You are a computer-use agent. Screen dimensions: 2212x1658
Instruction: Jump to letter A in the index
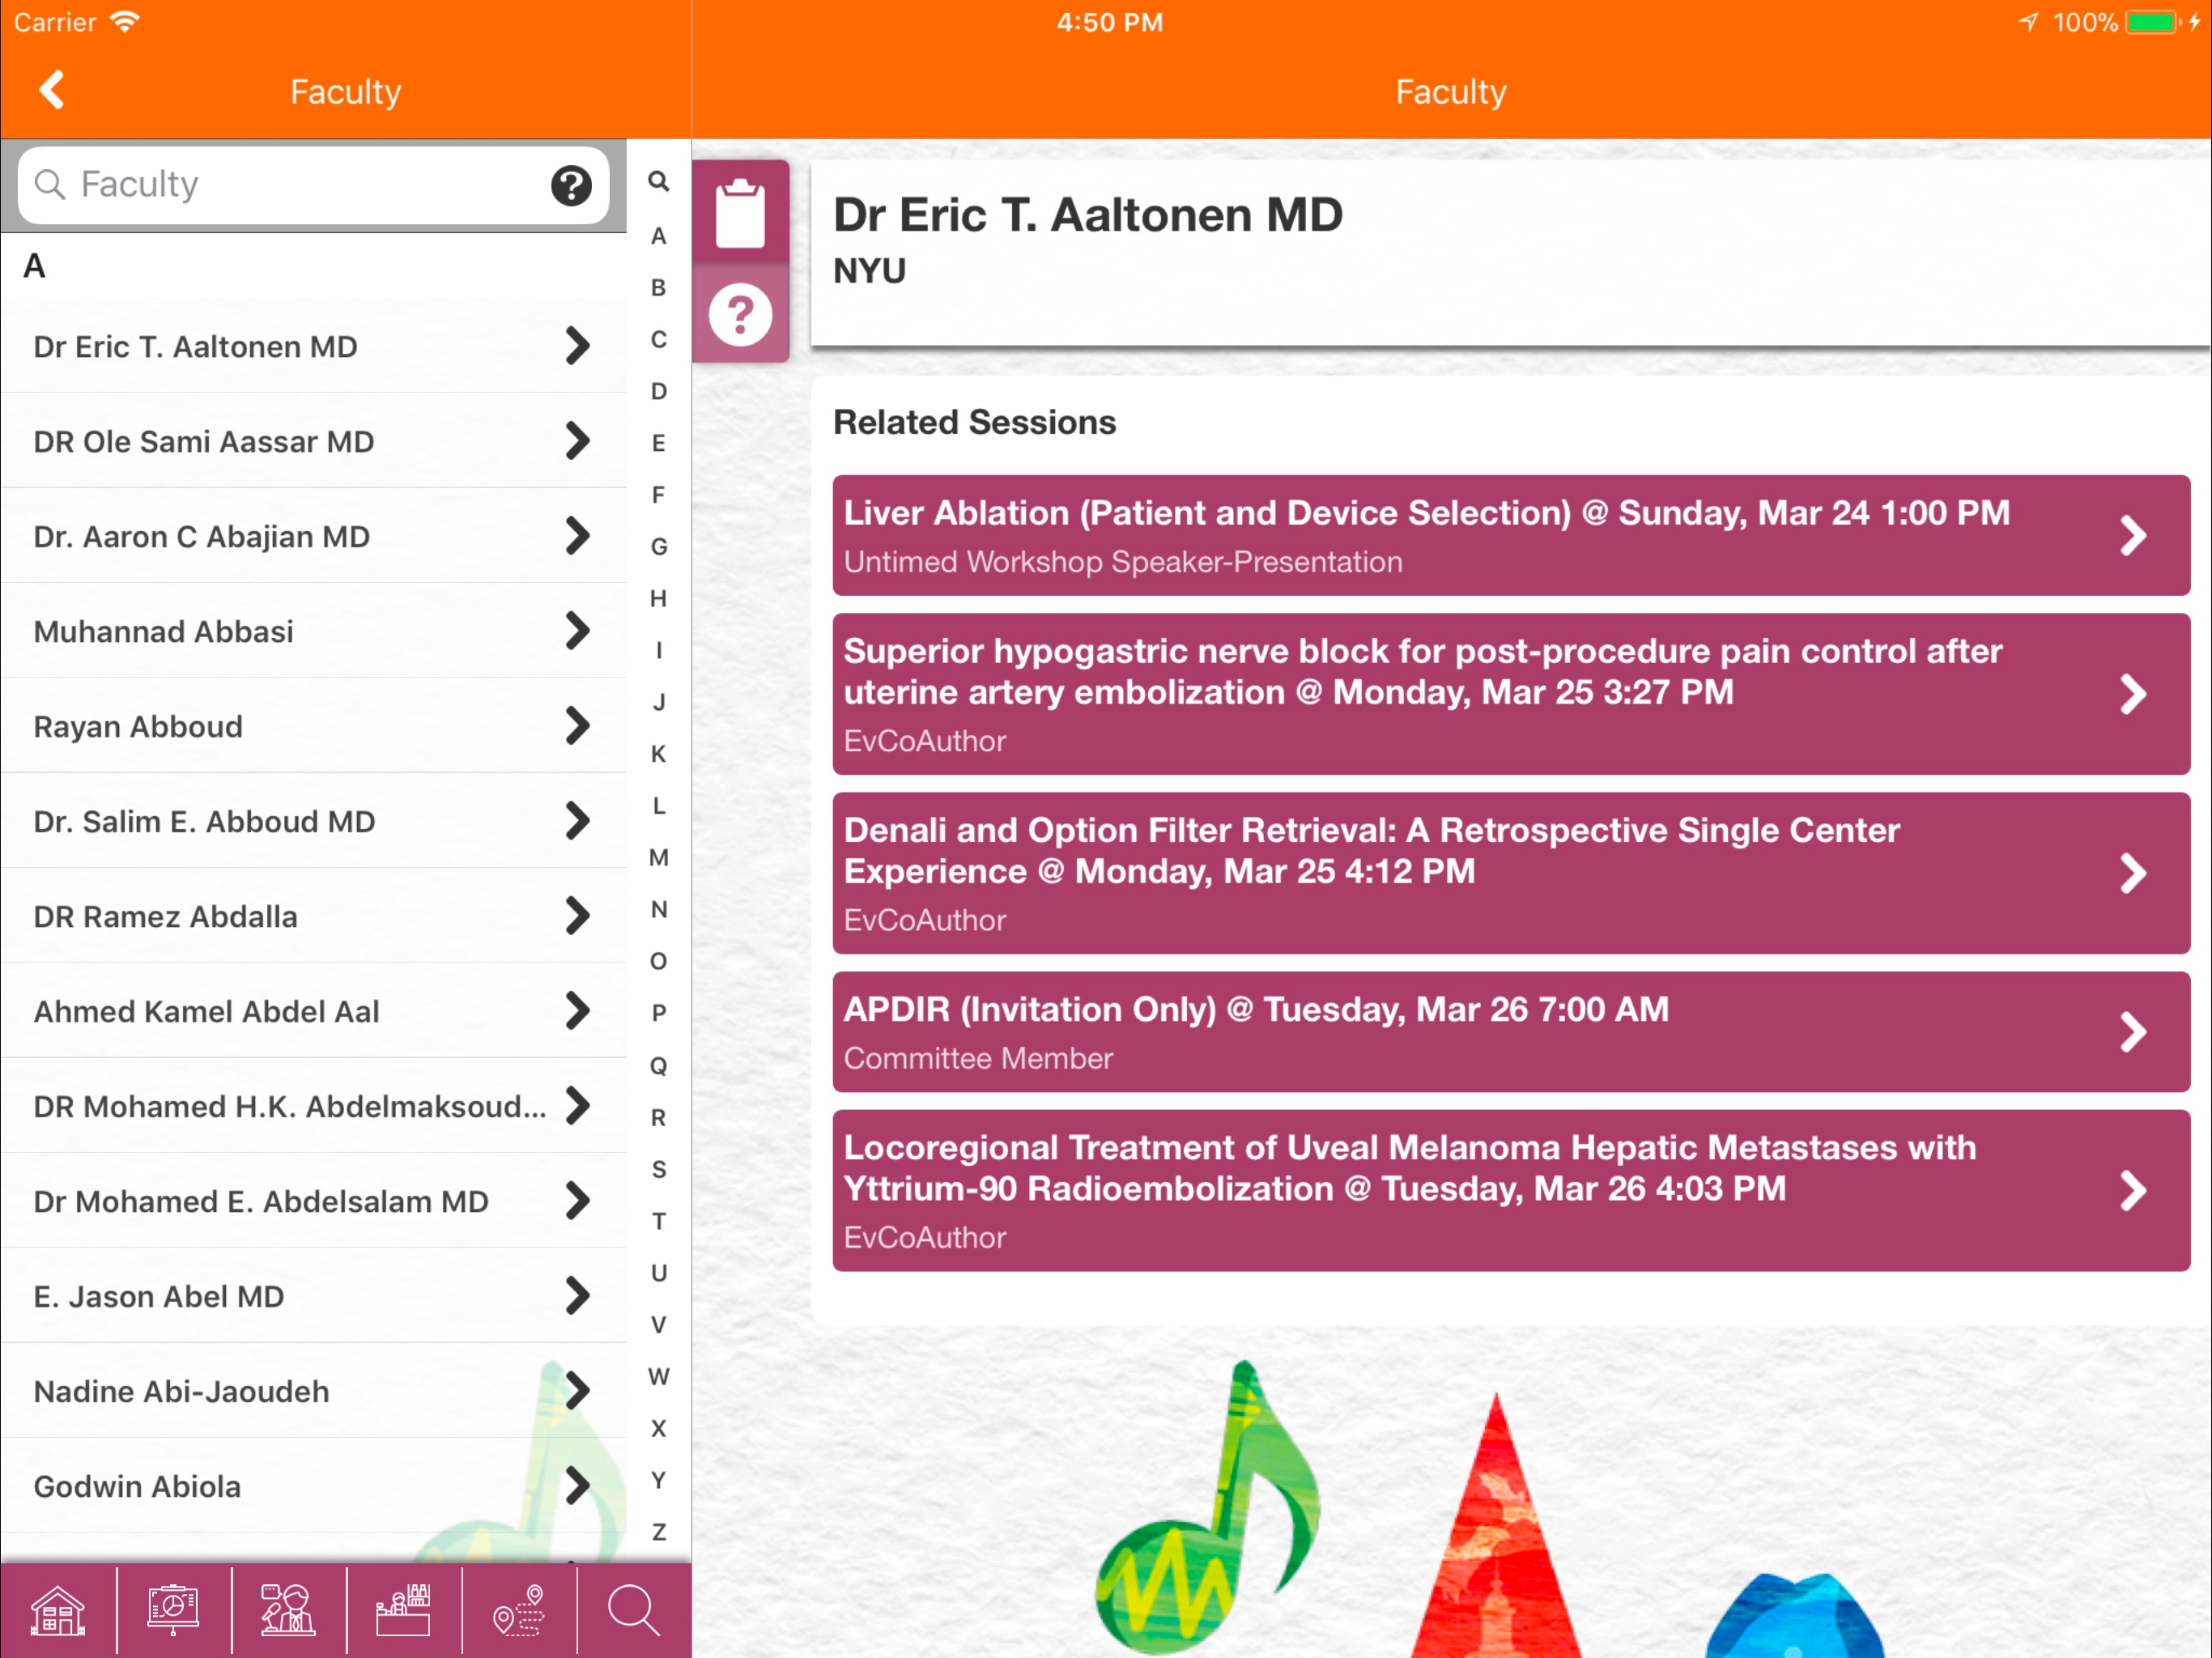[x=658, y=236]
